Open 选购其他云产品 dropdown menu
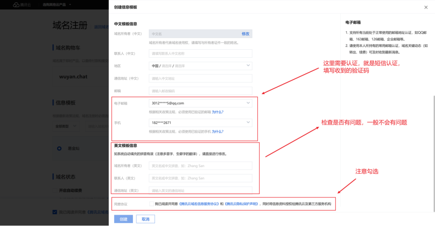Screen dimensions: 435x226 point(57,5)
